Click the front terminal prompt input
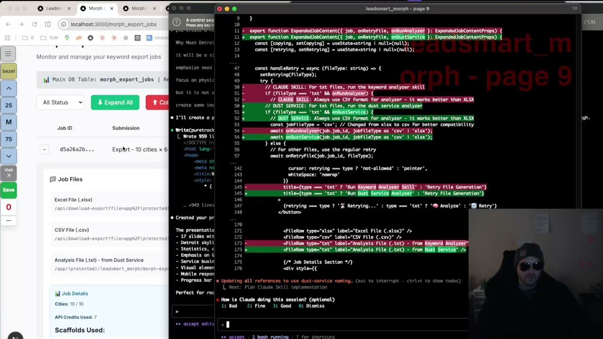The image size is (603, 339). 344,324
